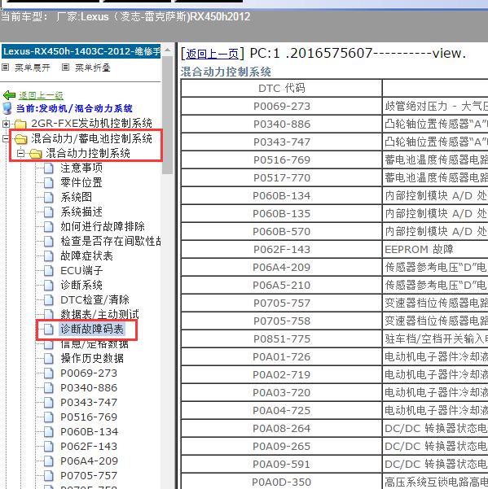488x489 pixels.
Task: Click the computer icon beside 当前:发动机/混合动力系统
Action: click(7, 108)
